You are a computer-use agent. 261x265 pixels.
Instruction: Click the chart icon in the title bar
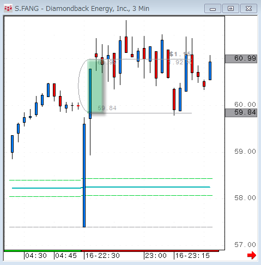[x=8, y=8]
